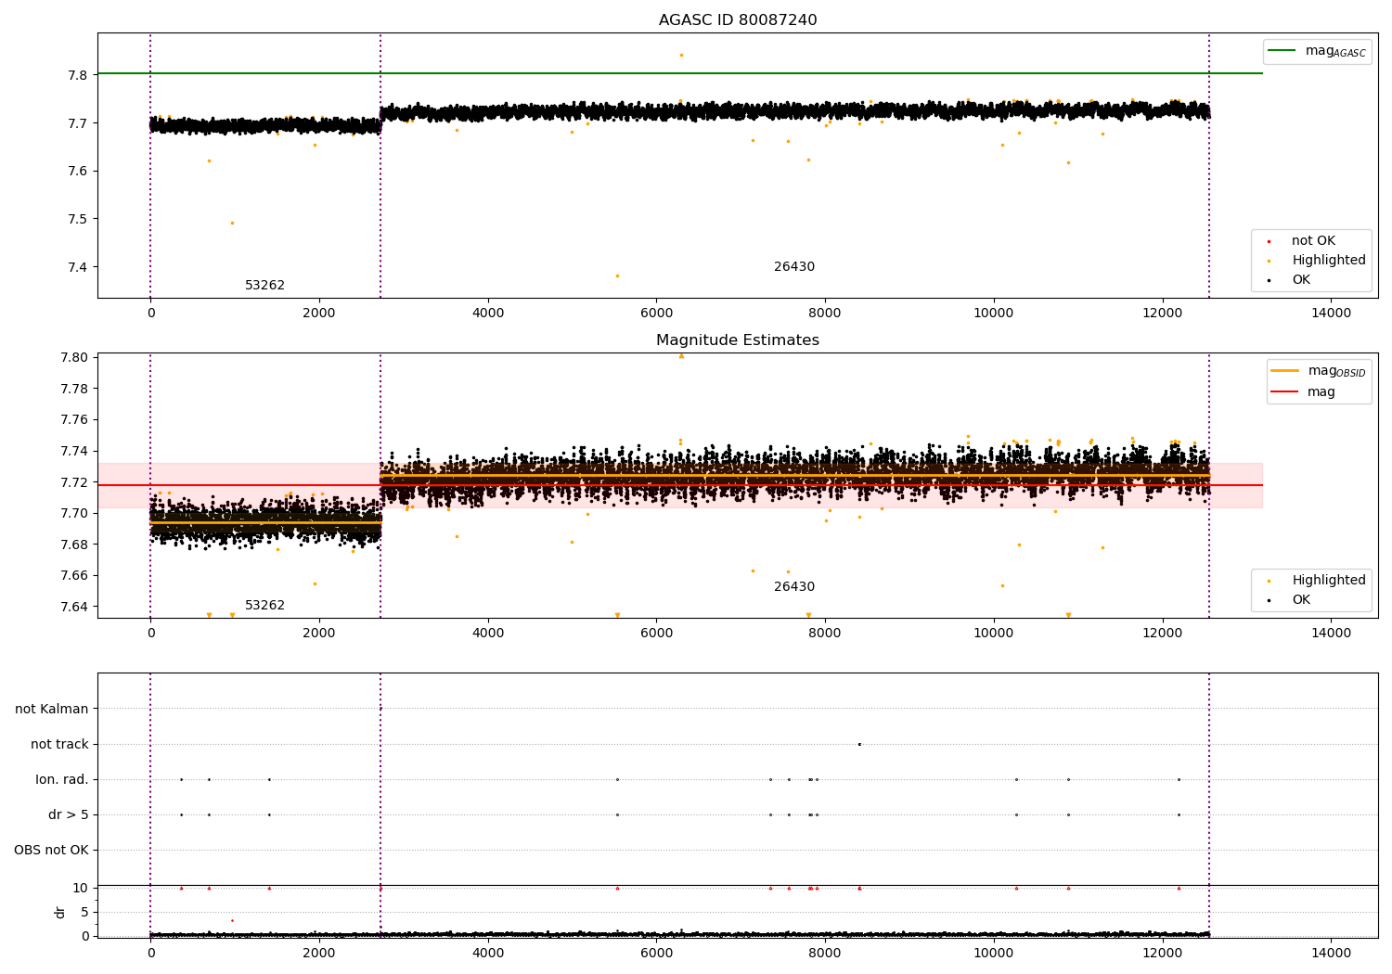Click the 53262 observation label in middle plot
The image size is (1392, 974).
tap(264, 606)
